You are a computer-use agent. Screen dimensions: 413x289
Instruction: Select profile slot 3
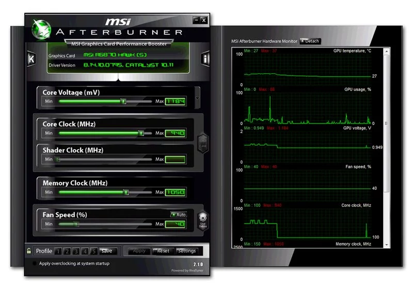76,251
